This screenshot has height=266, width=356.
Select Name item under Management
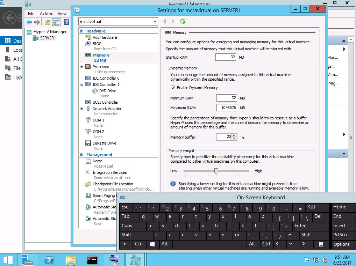(x=98, y=161)
